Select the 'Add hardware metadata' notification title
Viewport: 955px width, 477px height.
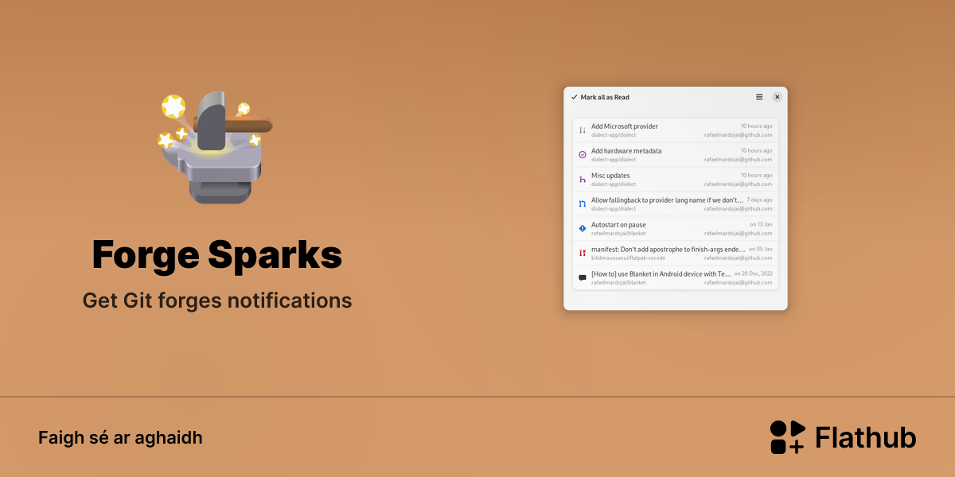point(626,151)
